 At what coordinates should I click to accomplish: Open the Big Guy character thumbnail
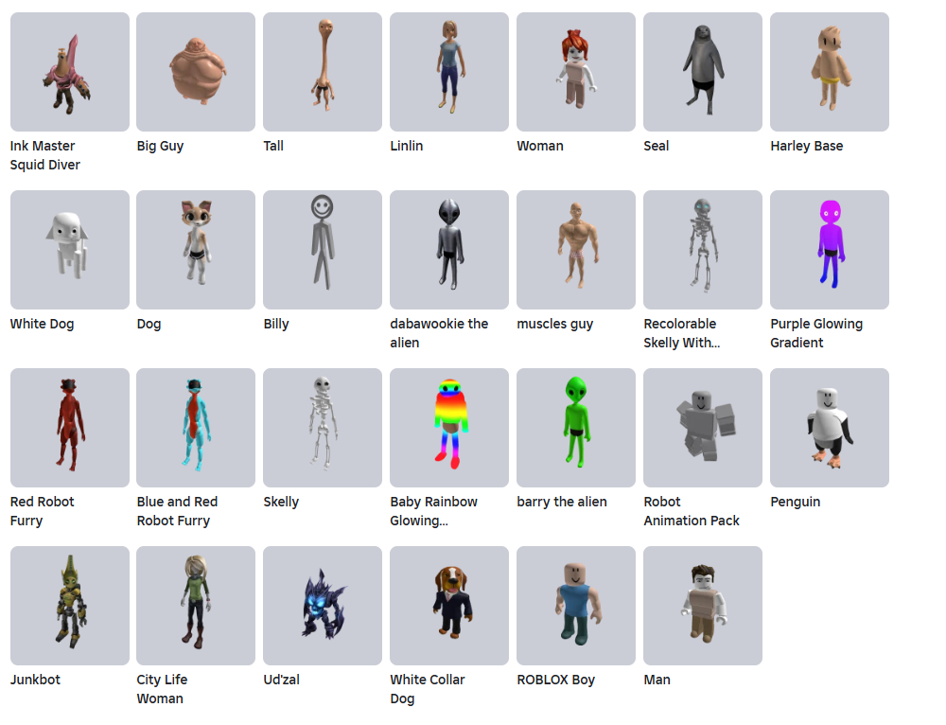[196, 72]
